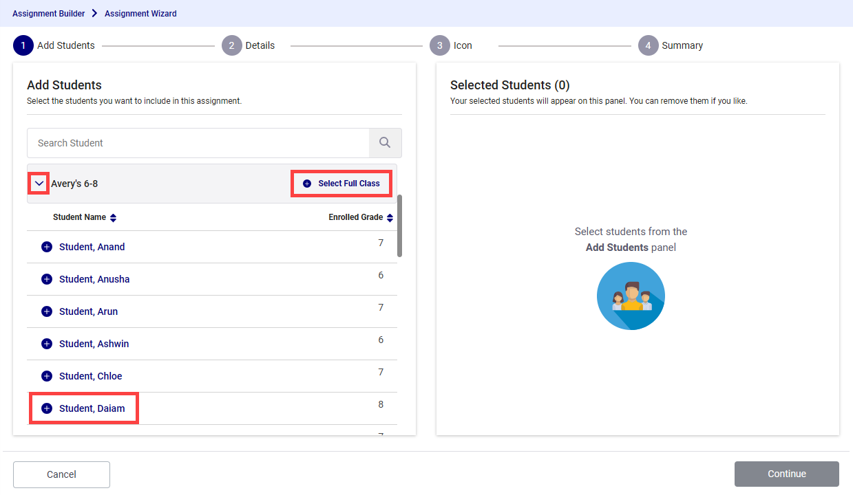The image size is (853, 495).
Task: Click the Enrolled Grade column header
Action: point(355,217)
